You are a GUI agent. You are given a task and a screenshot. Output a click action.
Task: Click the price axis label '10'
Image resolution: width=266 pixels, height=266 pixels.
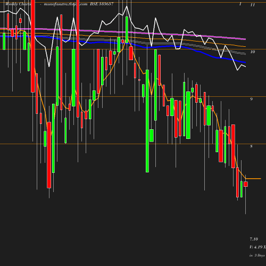[x=253, y=52]
